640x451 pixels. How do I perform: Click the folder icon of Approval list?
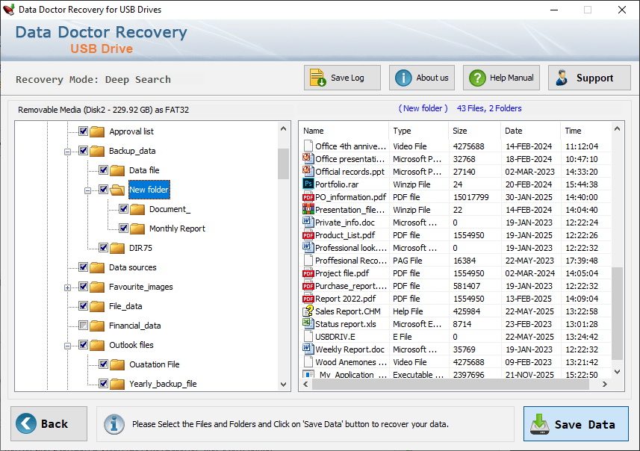click(x=97, y=131)
